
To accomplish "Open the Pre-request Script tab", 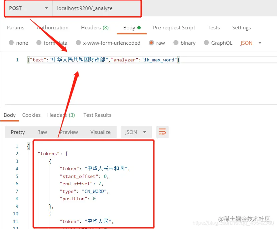I will pyautogui.click(x=174, y=28).
